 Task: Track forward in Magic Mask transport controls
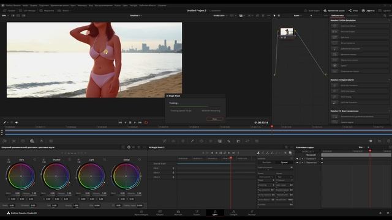(x=229, y=153)
